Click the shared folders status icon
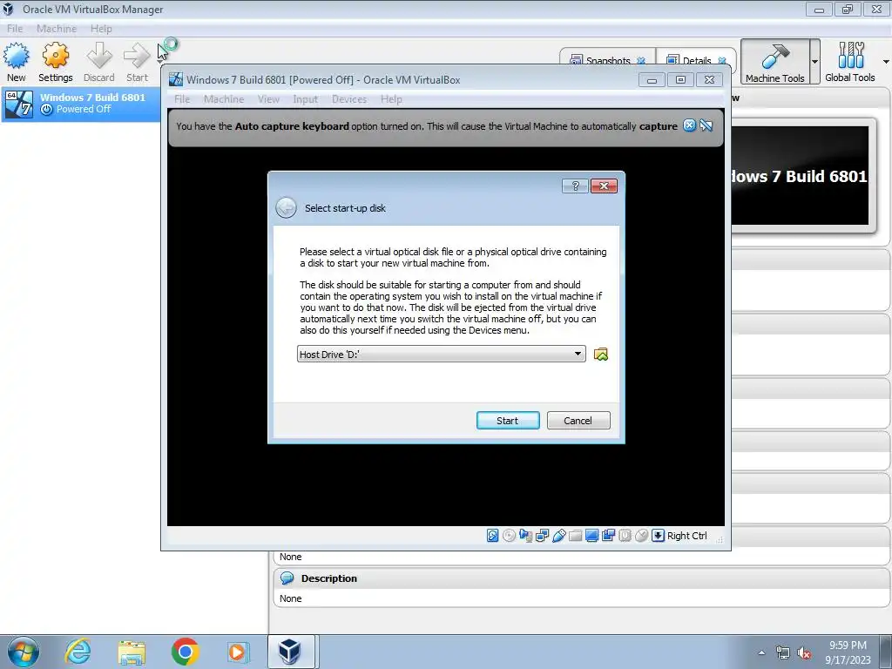892x669 pixels. 575,536
